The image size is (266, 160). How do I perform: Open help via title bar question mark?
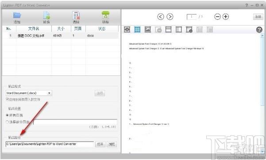pyautogui.click(x=247, y=5)
